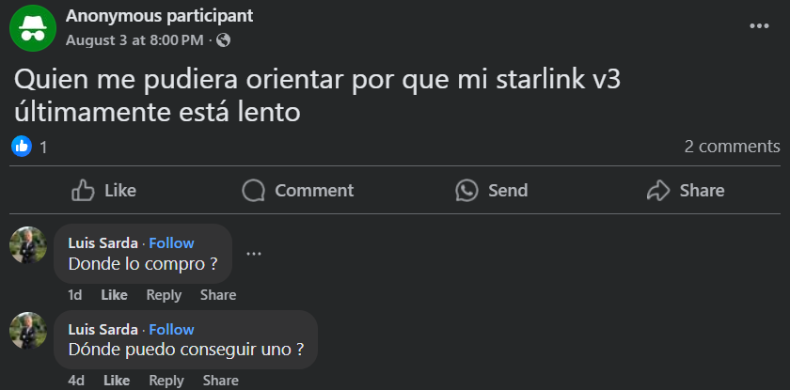
Task: Open three-dots menu on first comment
Action: 253,254
